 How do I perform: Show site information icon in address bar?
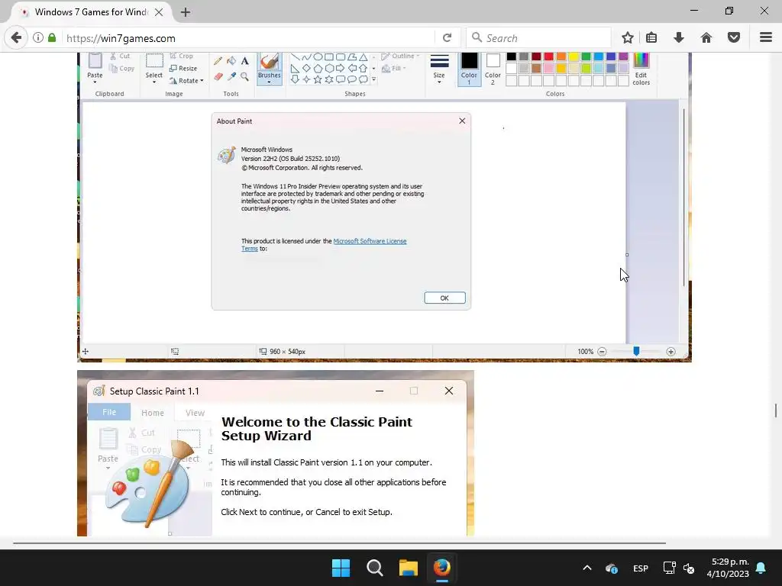[x=38, y=38]
